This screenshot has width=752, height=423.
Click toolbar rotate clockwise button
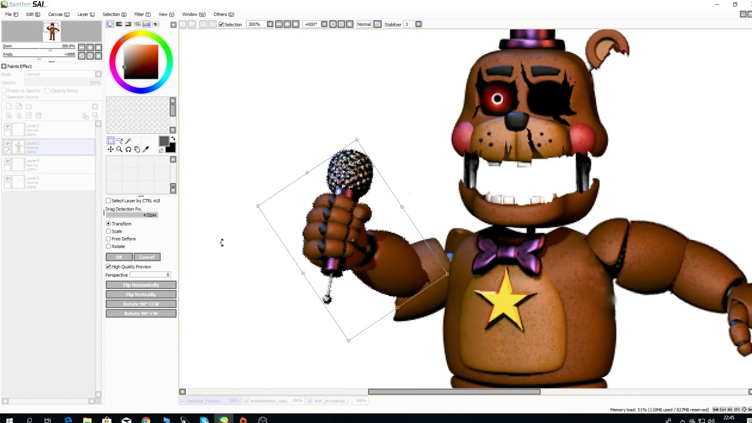[x=341, y=24]
